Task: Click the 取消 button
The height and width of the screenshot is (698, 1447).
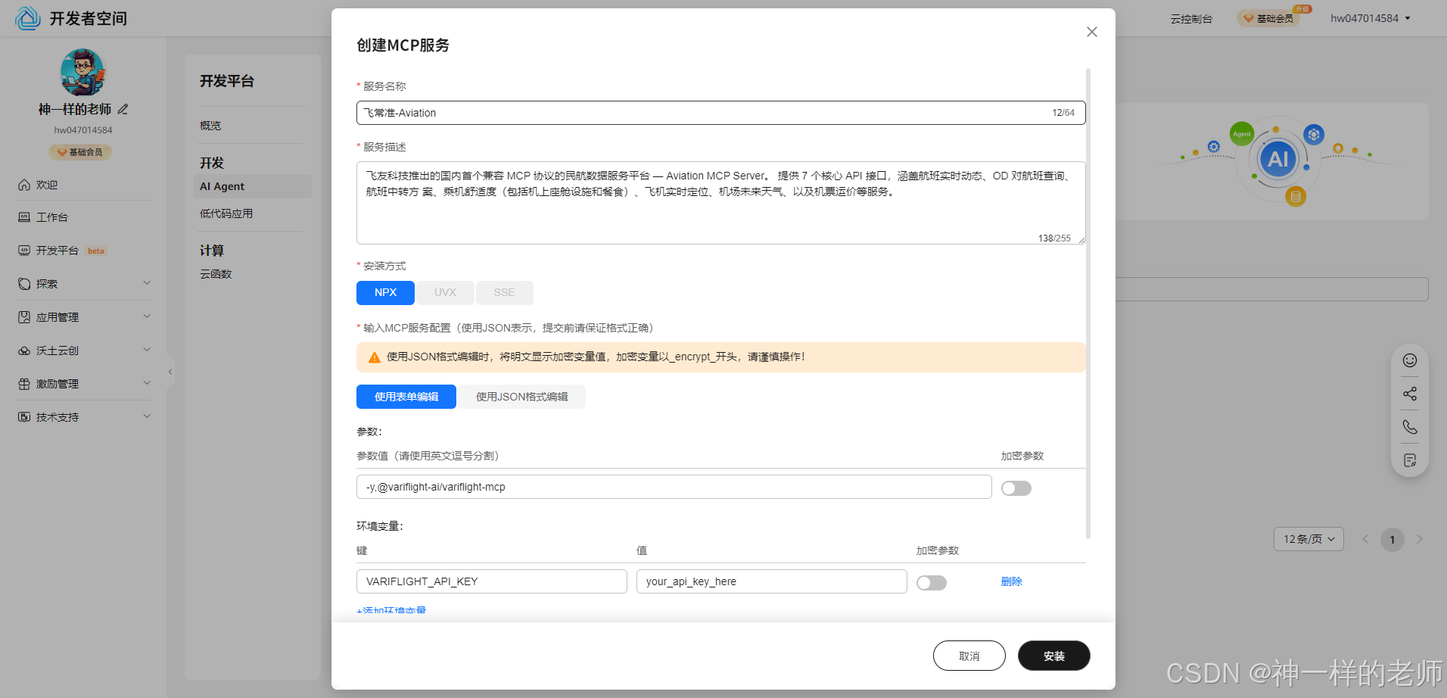Action: [969, 656]
